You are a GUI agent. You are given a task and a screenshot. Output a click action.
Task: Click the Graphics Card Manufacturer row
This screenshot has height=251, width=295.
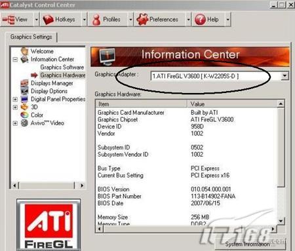pos(186,113)
